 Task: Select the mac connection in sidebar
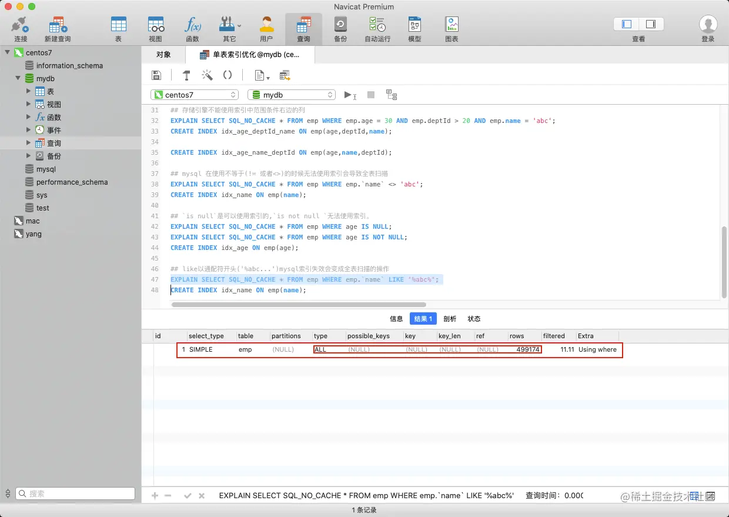[x=33, y=221]
